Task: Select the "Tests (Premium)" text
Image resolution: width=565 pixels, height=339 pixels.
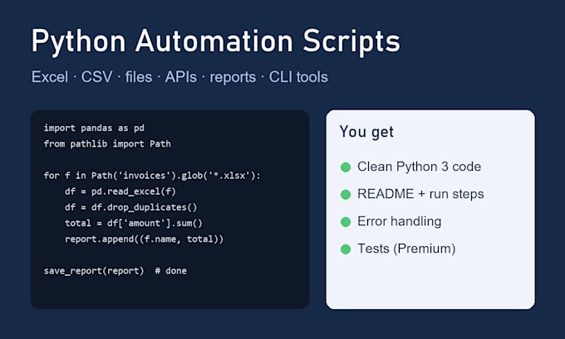Action: pyautogui.click(x=406, y=249)
